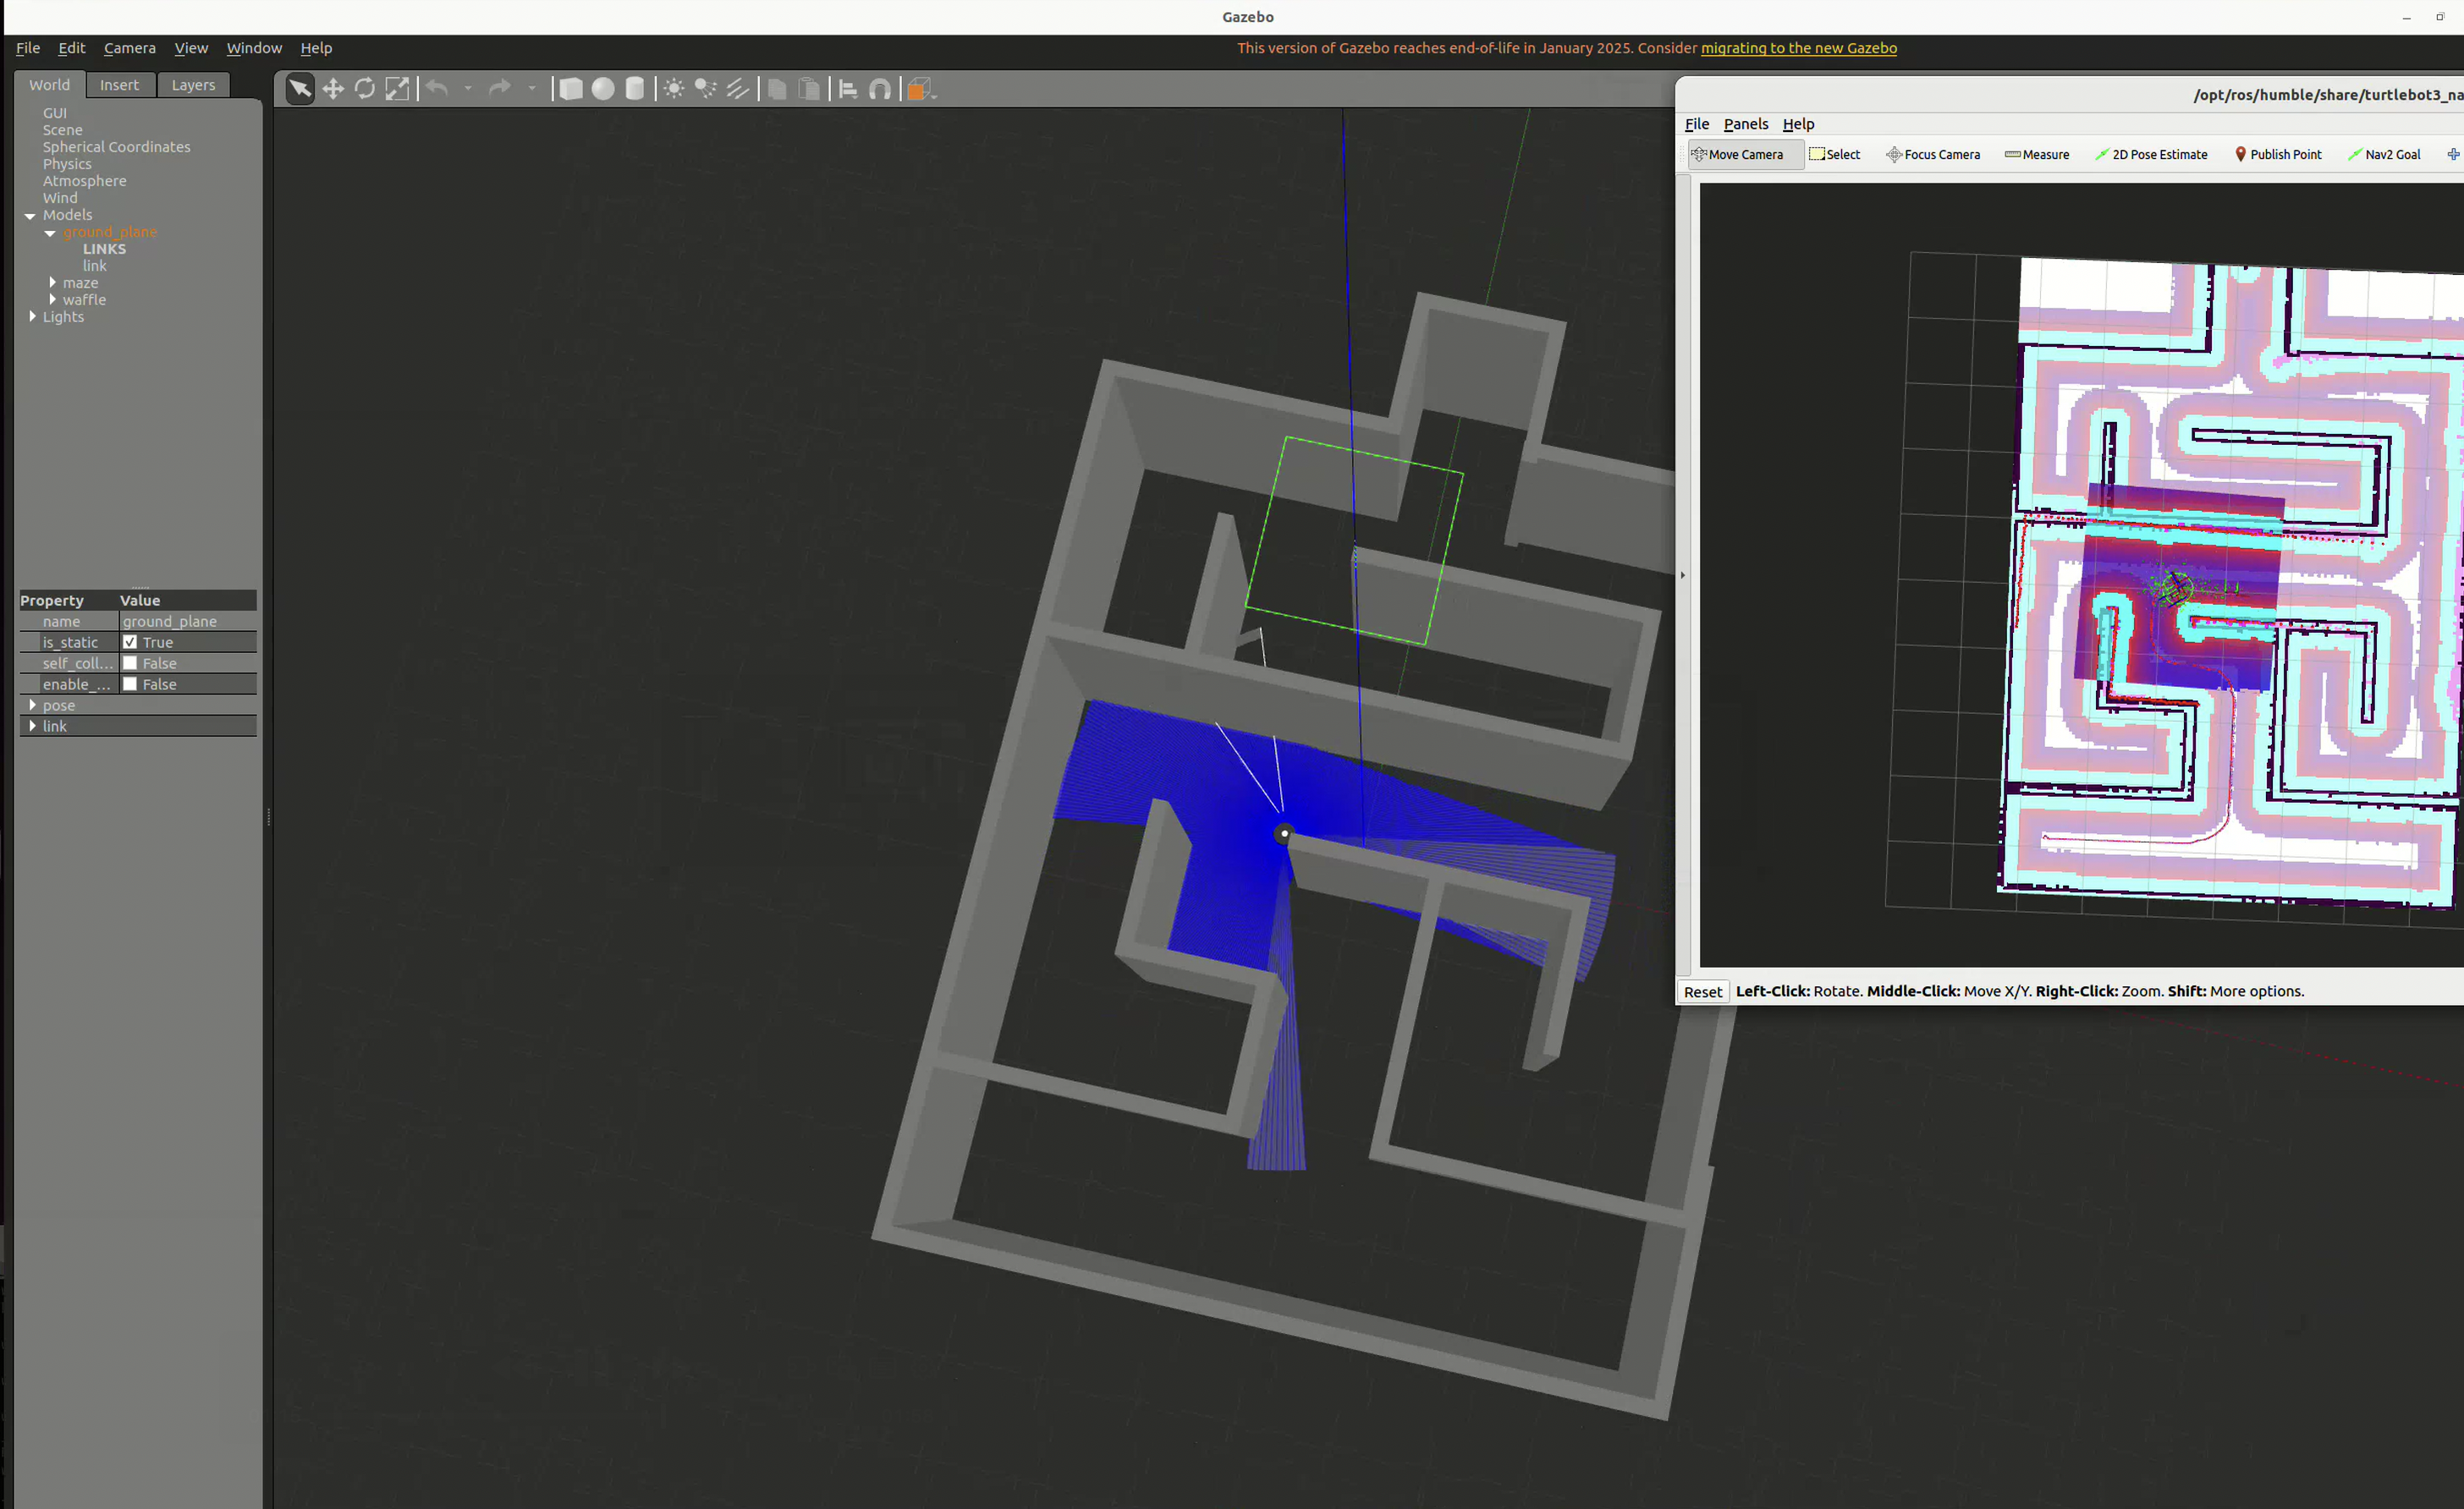Select the scale mode tool
Image resolution: width=2464 pixels, height=1509 pixels.
397,89
